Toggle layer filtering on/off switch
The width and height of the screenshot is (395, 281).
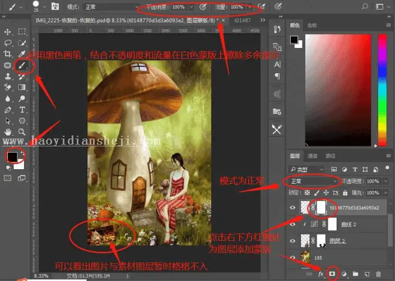click(387, 168)
